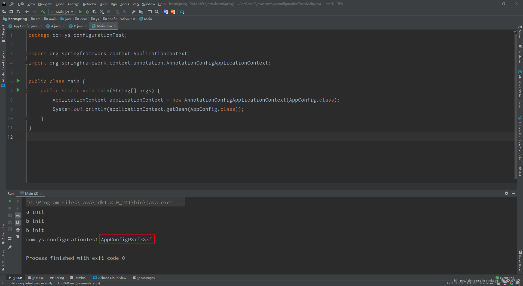Pin the Run tab with pin icon

coord(10,247)
